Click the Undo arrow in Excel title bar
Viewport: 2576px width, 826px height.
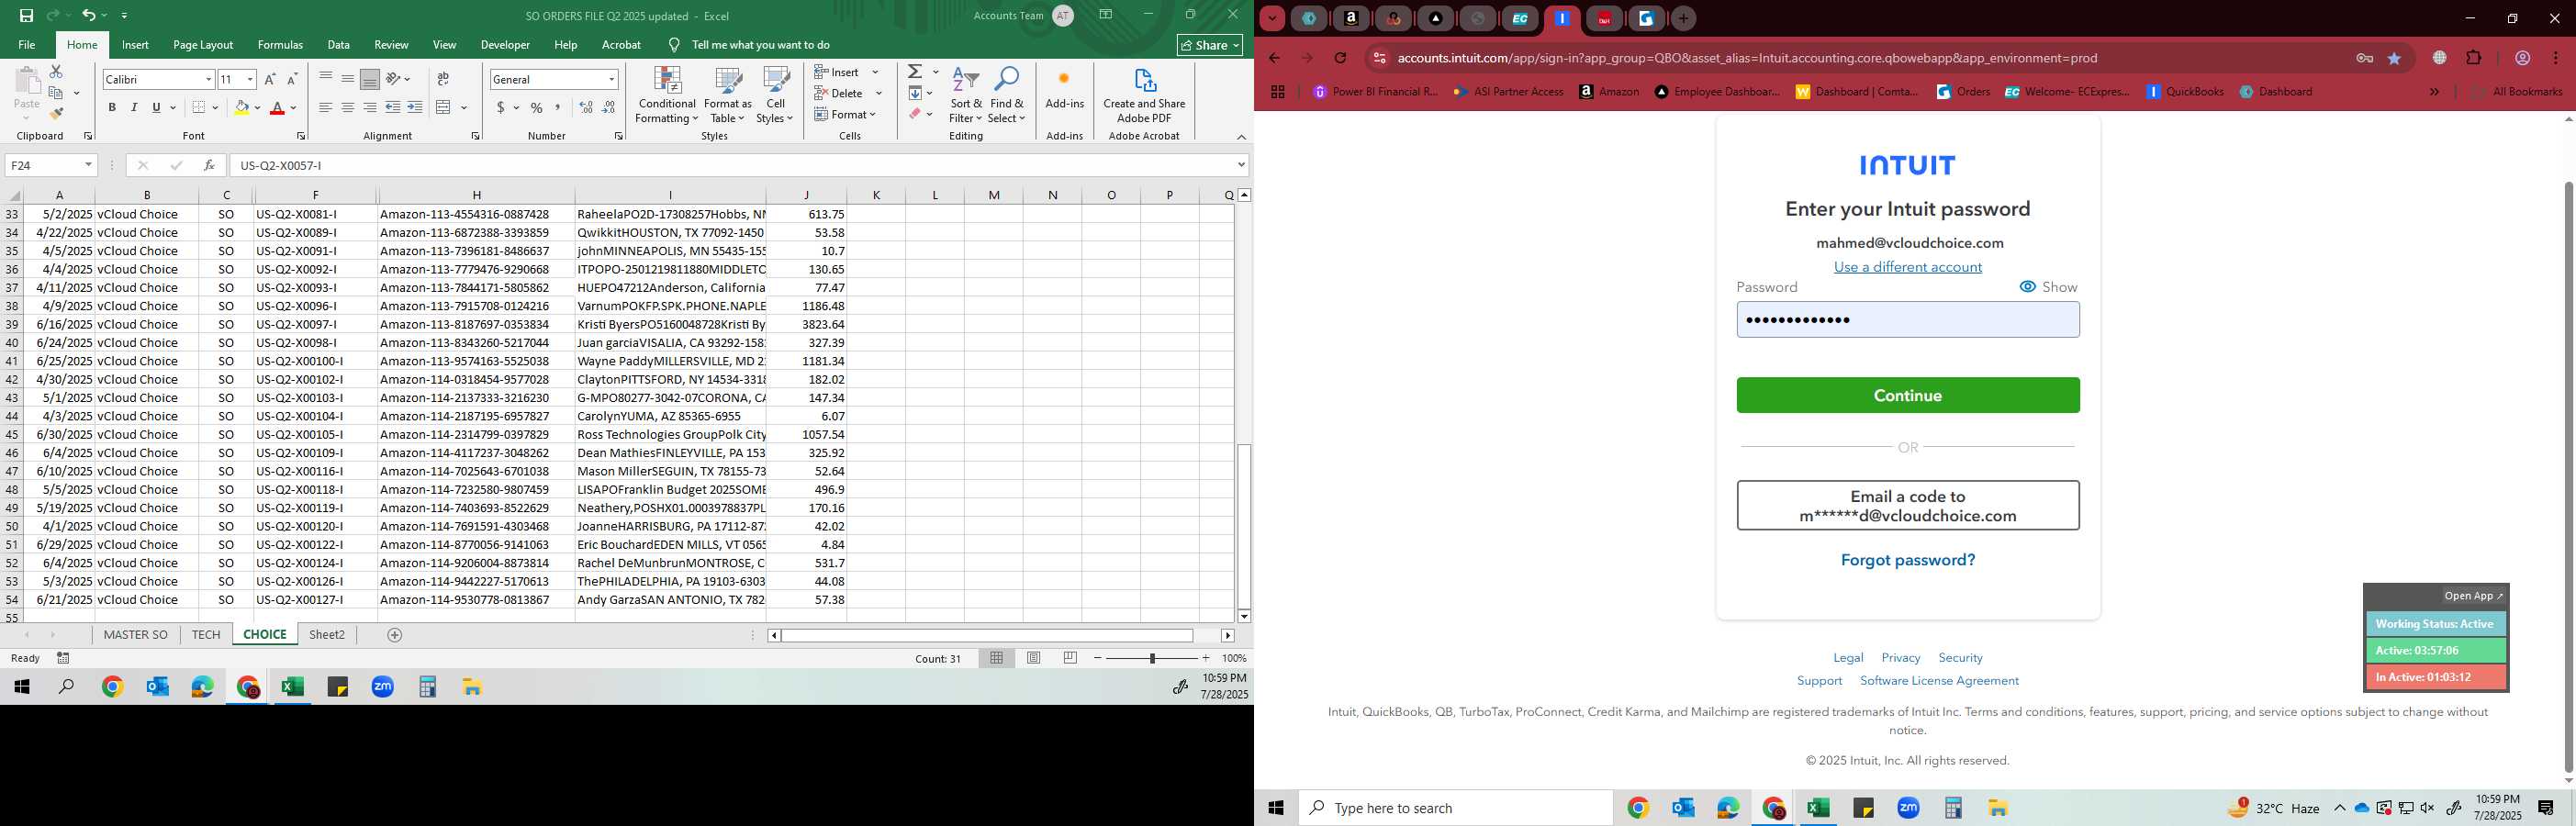pos(89,15)
